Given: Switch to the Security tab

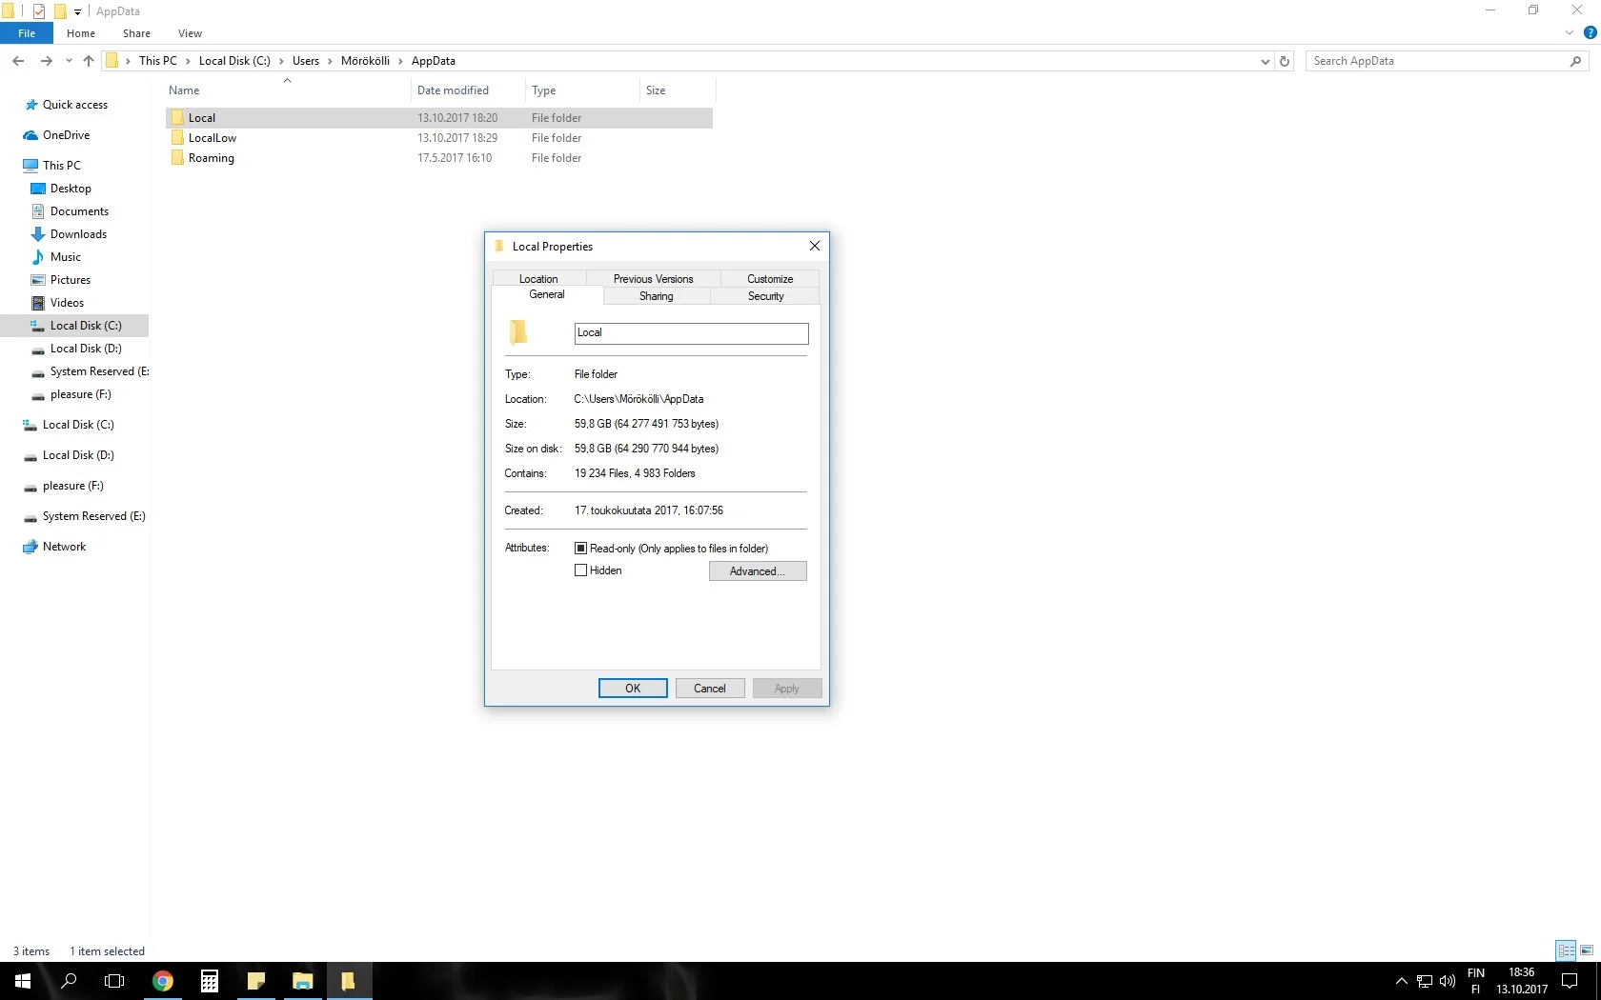Looking at the screenshot, I should pyautogui.click(x=765, y=296).
